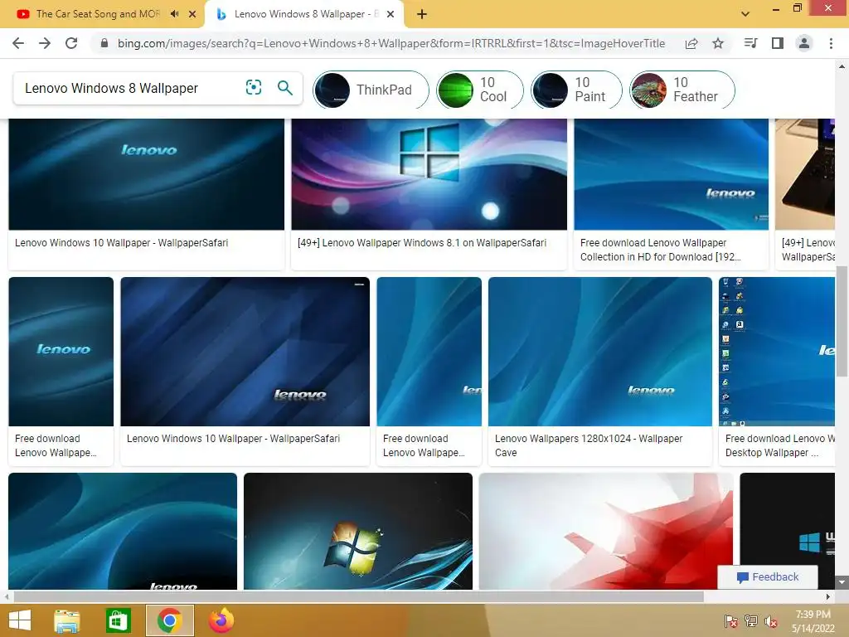Open geometric blue Lenovo wallpaper thumbnail

pyautogui.click(x=245, y=352)
